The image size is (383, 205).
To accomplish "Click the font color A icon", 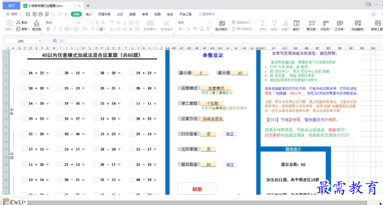I will tap(93, 29).
